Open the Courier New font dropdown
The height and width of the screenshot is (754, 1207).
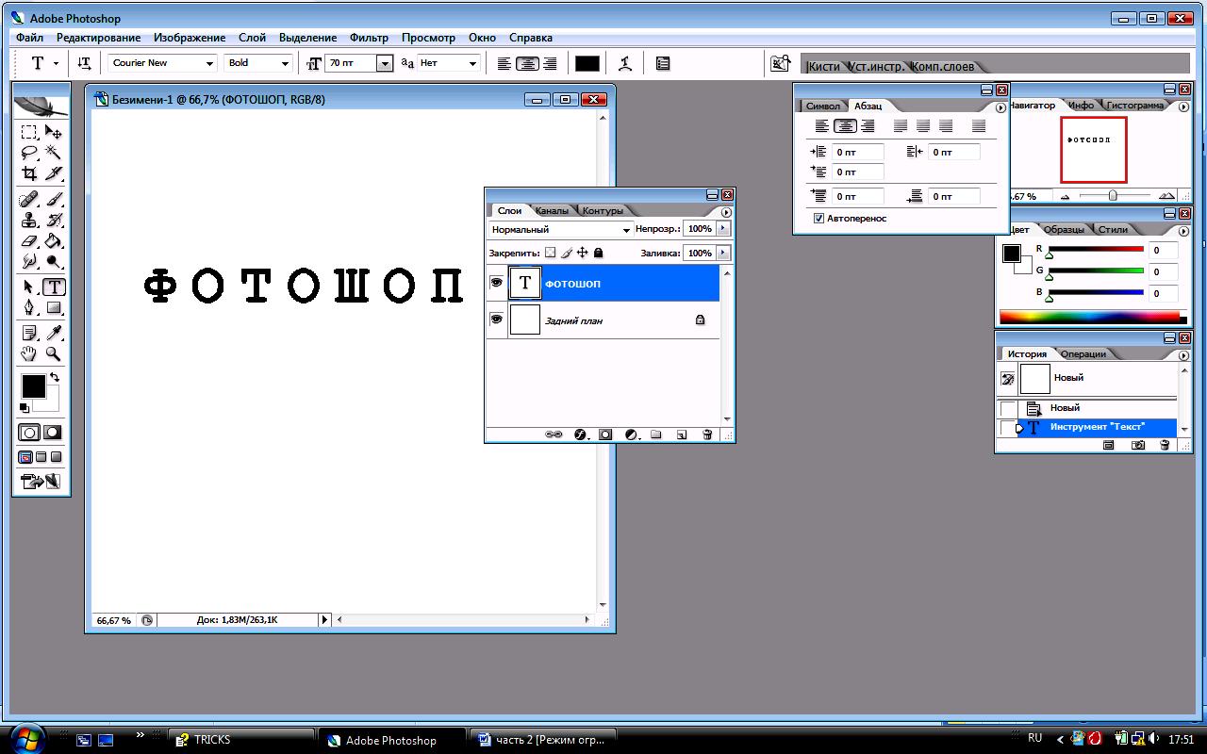point(210,63)
